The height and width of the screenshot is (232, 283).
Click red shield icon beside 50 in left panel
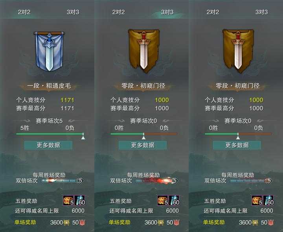[x=82, y=223]
